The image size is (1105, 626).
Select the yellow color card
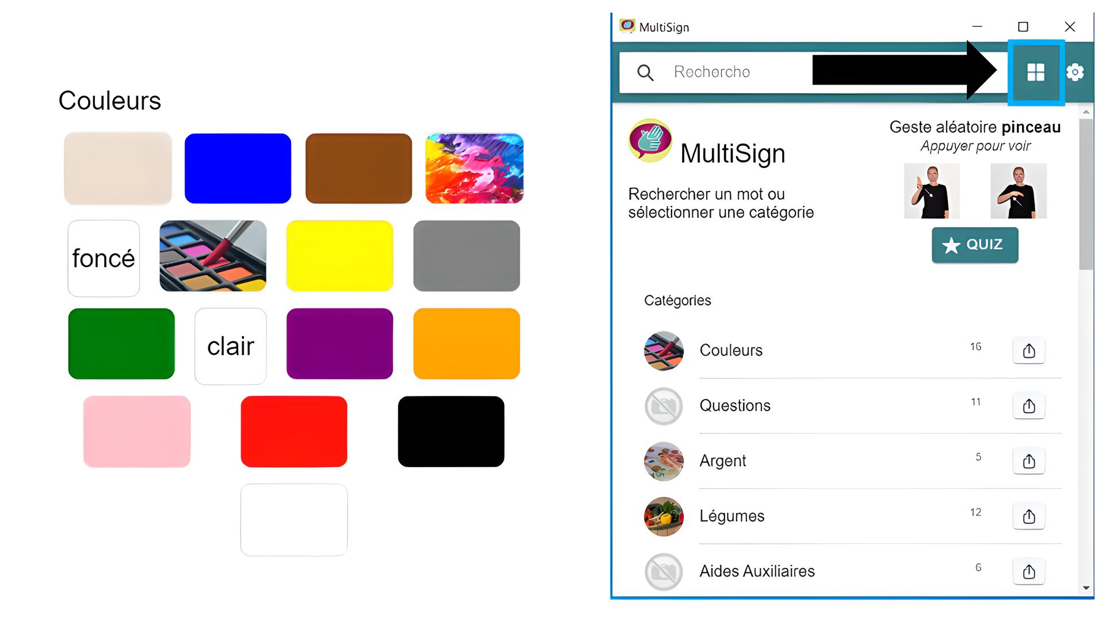340,256
